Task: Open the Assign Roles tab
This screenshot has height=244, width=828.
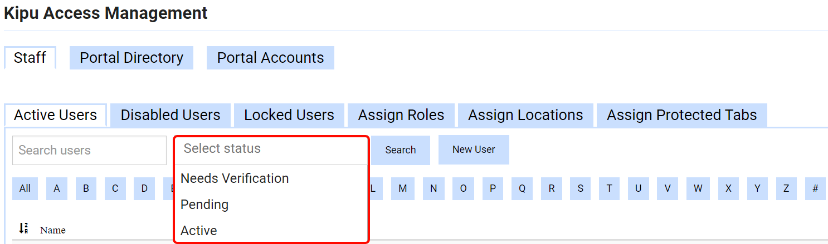Action: [x=401, y=115]
